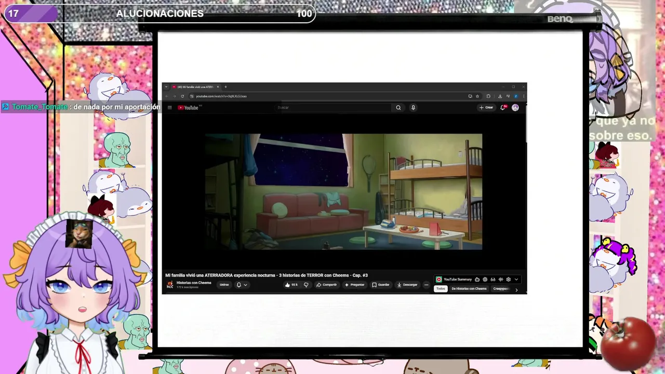Click the glasses icon in YouTube Summary
The height and width of the screenshot is (374, 665).
pos(493,279)
